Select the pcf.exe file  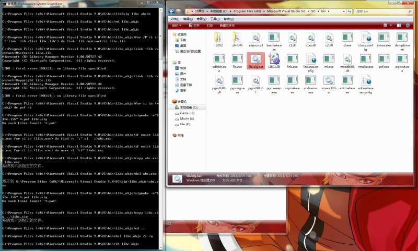(384, 61)
